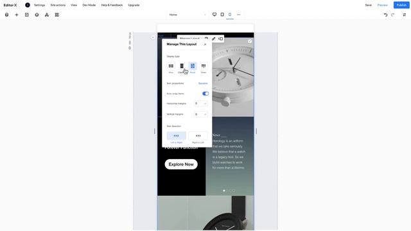
Task: Click the Add elements plus icon
Action: [x=17, y=15]
